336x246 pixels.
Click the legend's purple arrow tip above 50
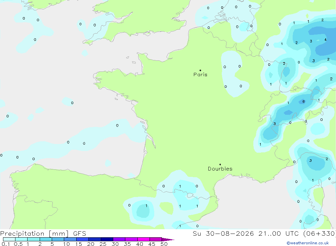(x=168, y=240)
